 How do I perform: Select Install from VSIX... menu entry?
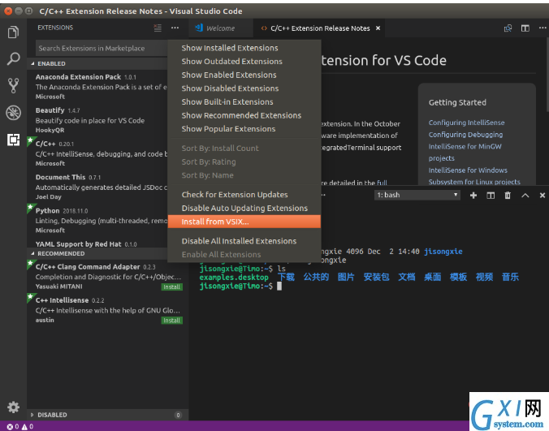click(244, 222)
